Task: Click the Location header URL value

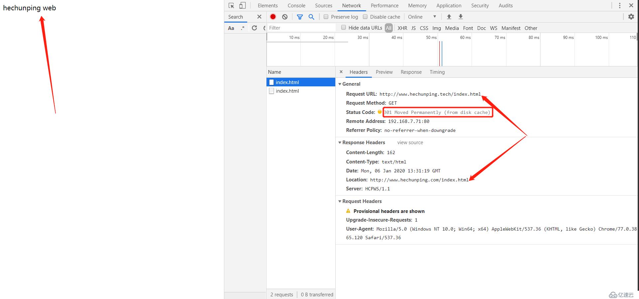Action: point(419,180)
